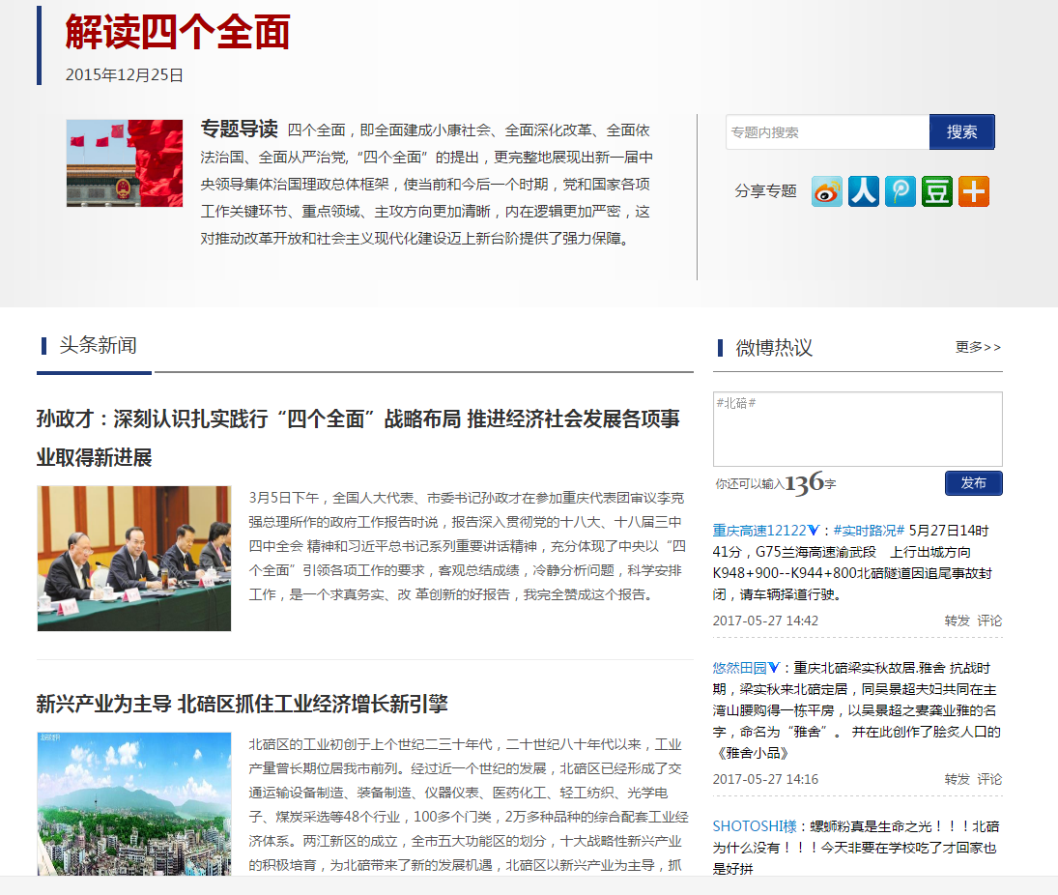Screen dimensions: 1058x895
Task: Open article 新兴产业为主导 北碚区抓住工业经济增长新引擎
Action: pos(243,704)
